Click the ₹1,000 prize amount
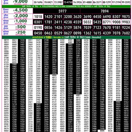 pyautogui.click(x=21, y=21)
